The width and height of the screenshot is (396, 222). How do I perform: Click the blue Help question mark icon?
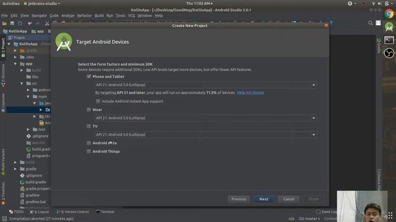(x=331, y=23)
